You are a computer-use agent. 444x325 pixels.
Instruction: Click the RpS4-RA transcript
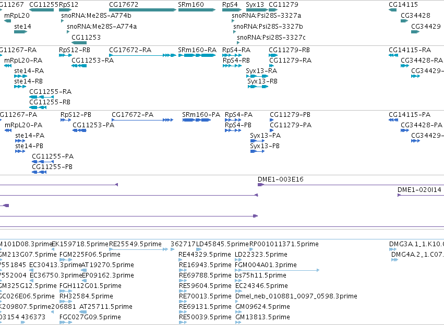232,55
